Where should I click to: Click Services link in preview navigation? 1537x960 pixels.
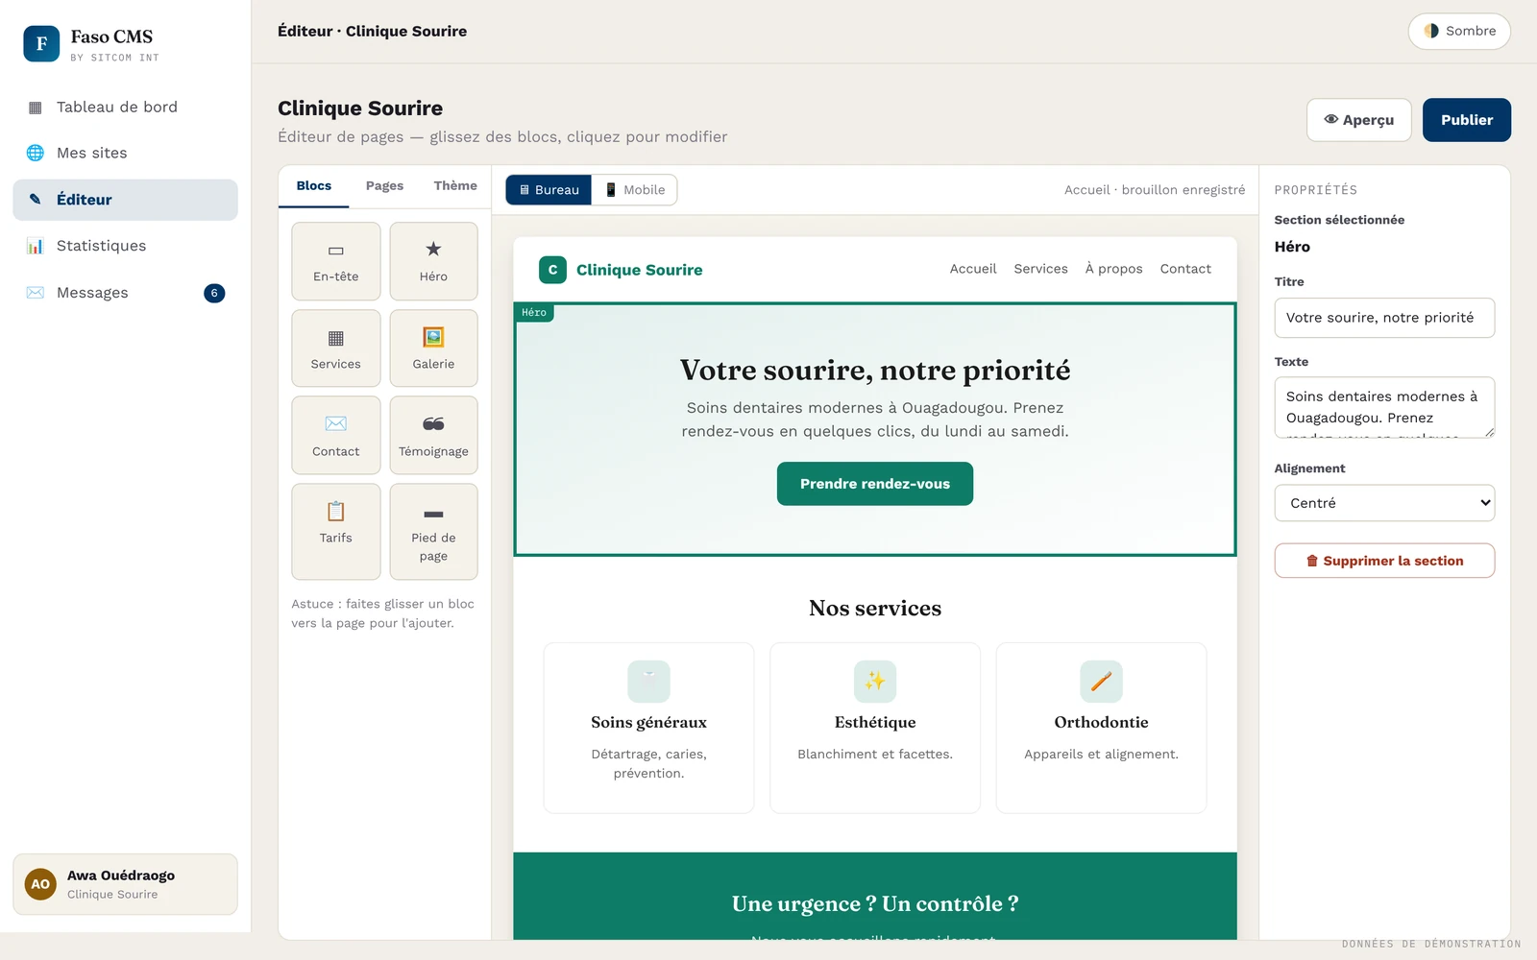coord(1040,269)
